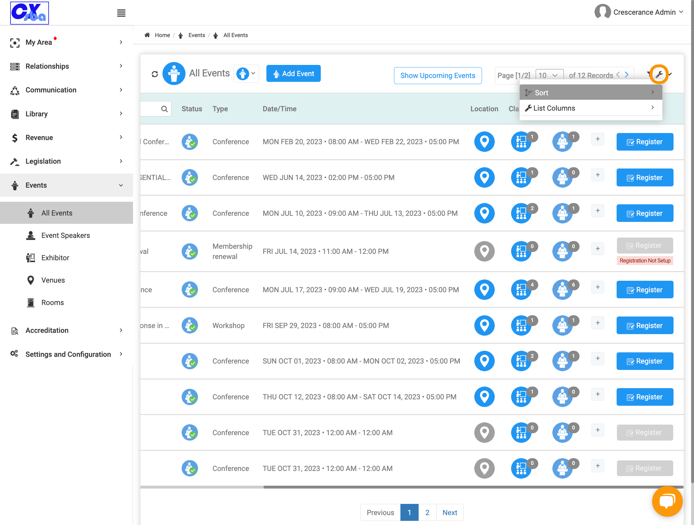The height and width of the screenshot is (525, 694).
Task: Sort by Date/Time column header
Action: [280, 109]
